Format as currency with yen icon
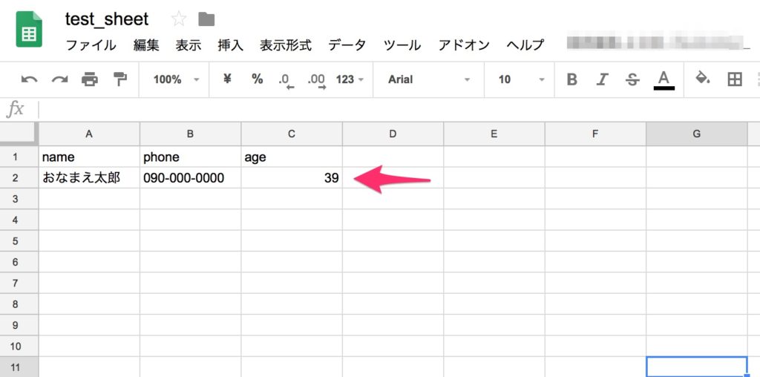 click(x=228, y=79)
